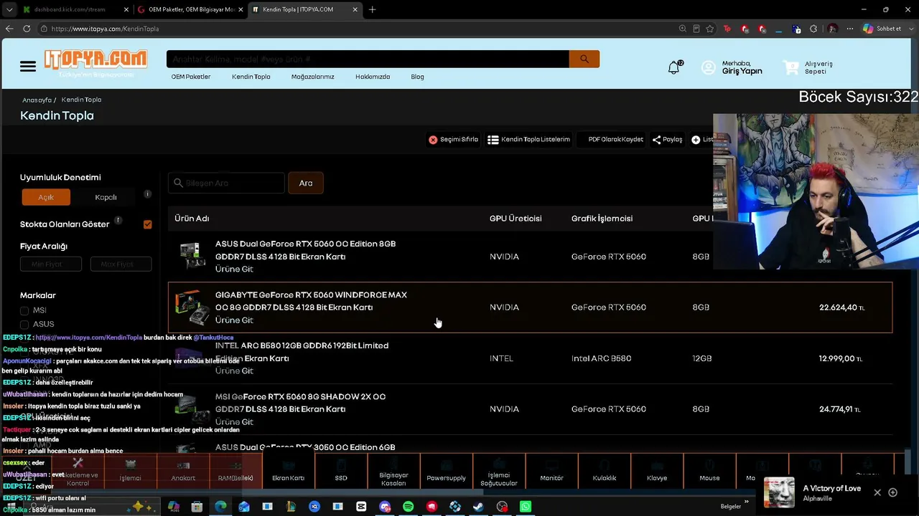Click the Paylaş share icon
919x516 pixels.
656,140
